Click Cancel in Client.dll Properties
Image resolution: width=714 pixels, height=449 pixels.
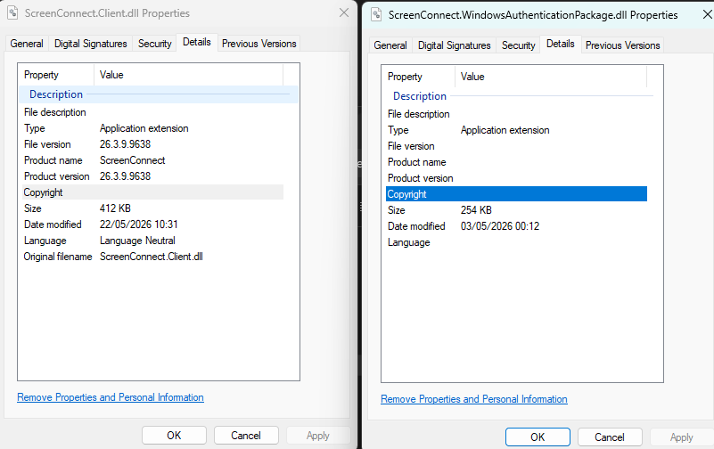click(x=246, y=436)
